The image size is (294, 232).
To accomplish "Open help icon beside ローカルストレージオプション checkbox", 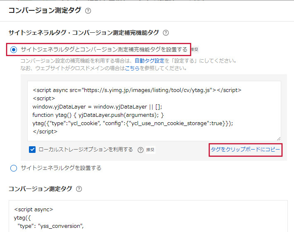I will (141, 150).
